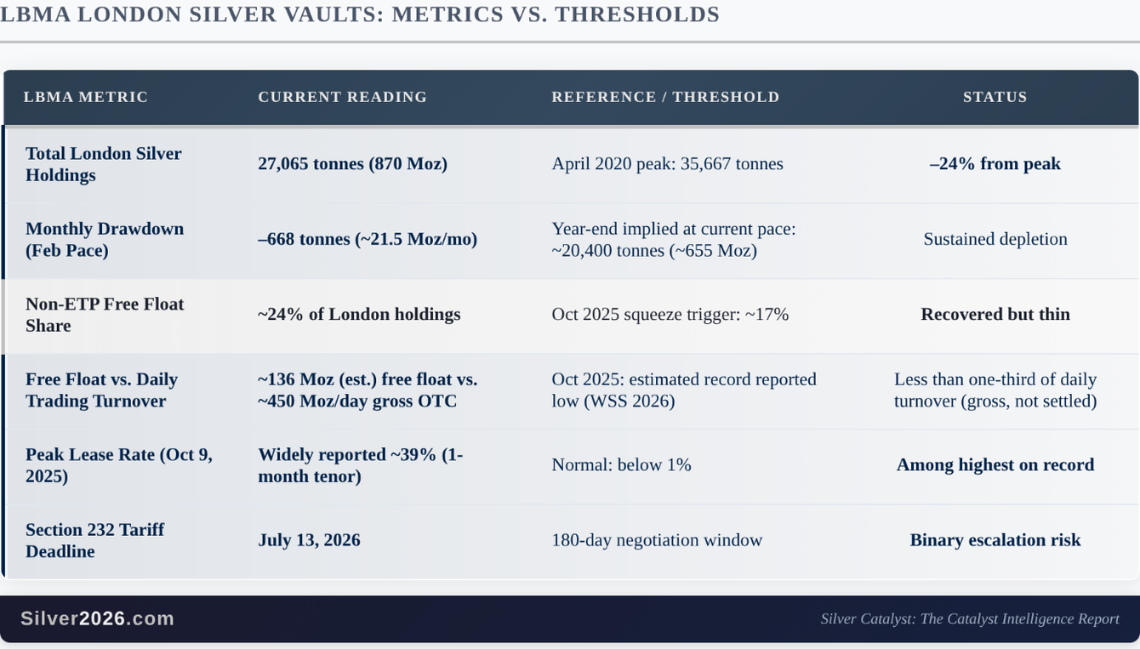Viewport: 1140px width, 649px height.
Task: Click the Peak Lease Rate row label
Action: tap(118, 465)
